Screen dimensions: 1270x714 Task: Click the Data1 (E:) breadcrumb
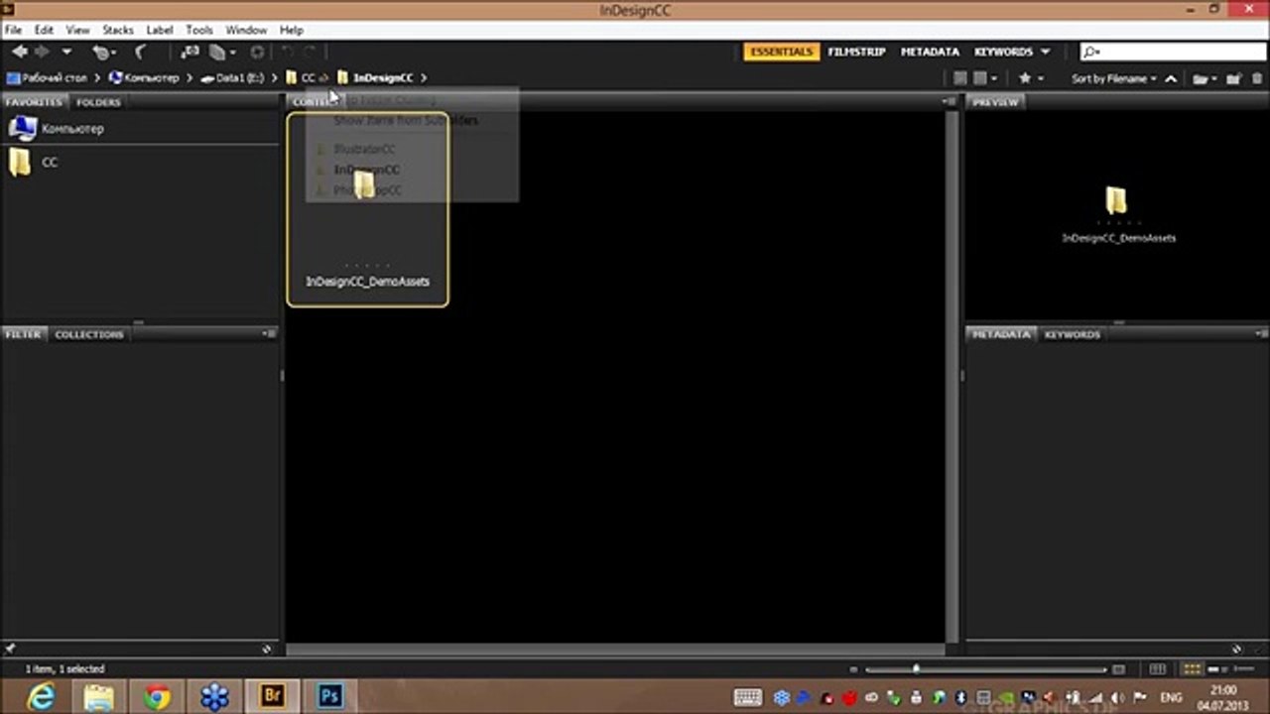tap(232, 77)
